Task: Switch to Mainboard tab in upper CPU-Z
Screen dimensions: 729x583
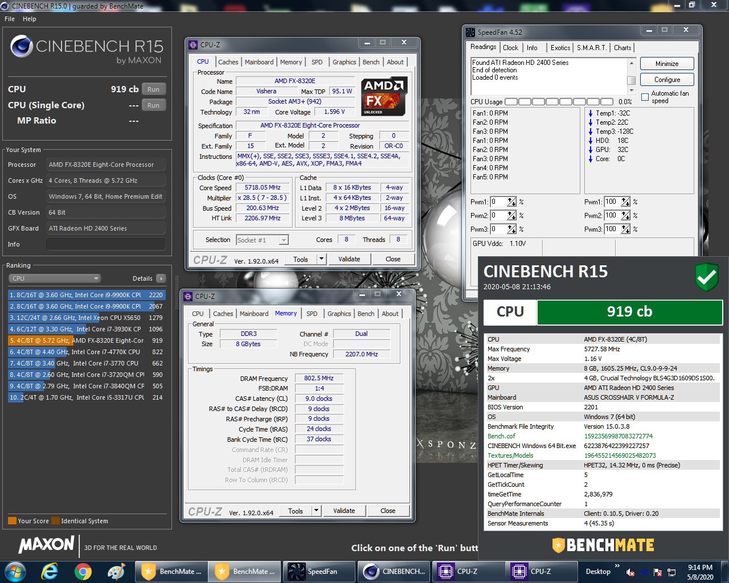Action: (259, 62)
